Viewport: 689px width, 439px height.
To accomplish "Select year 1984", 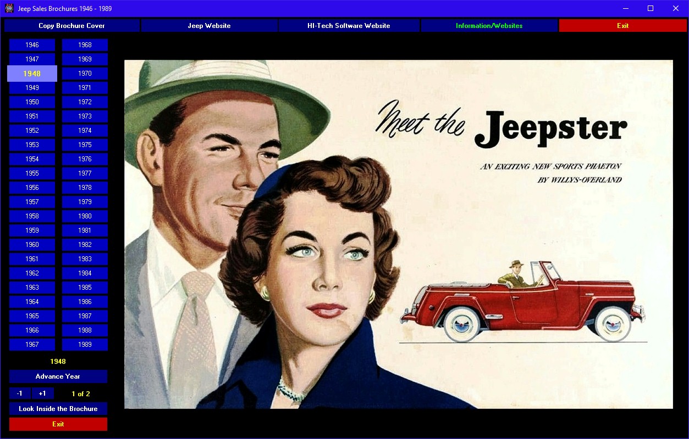I will point(85,273).
